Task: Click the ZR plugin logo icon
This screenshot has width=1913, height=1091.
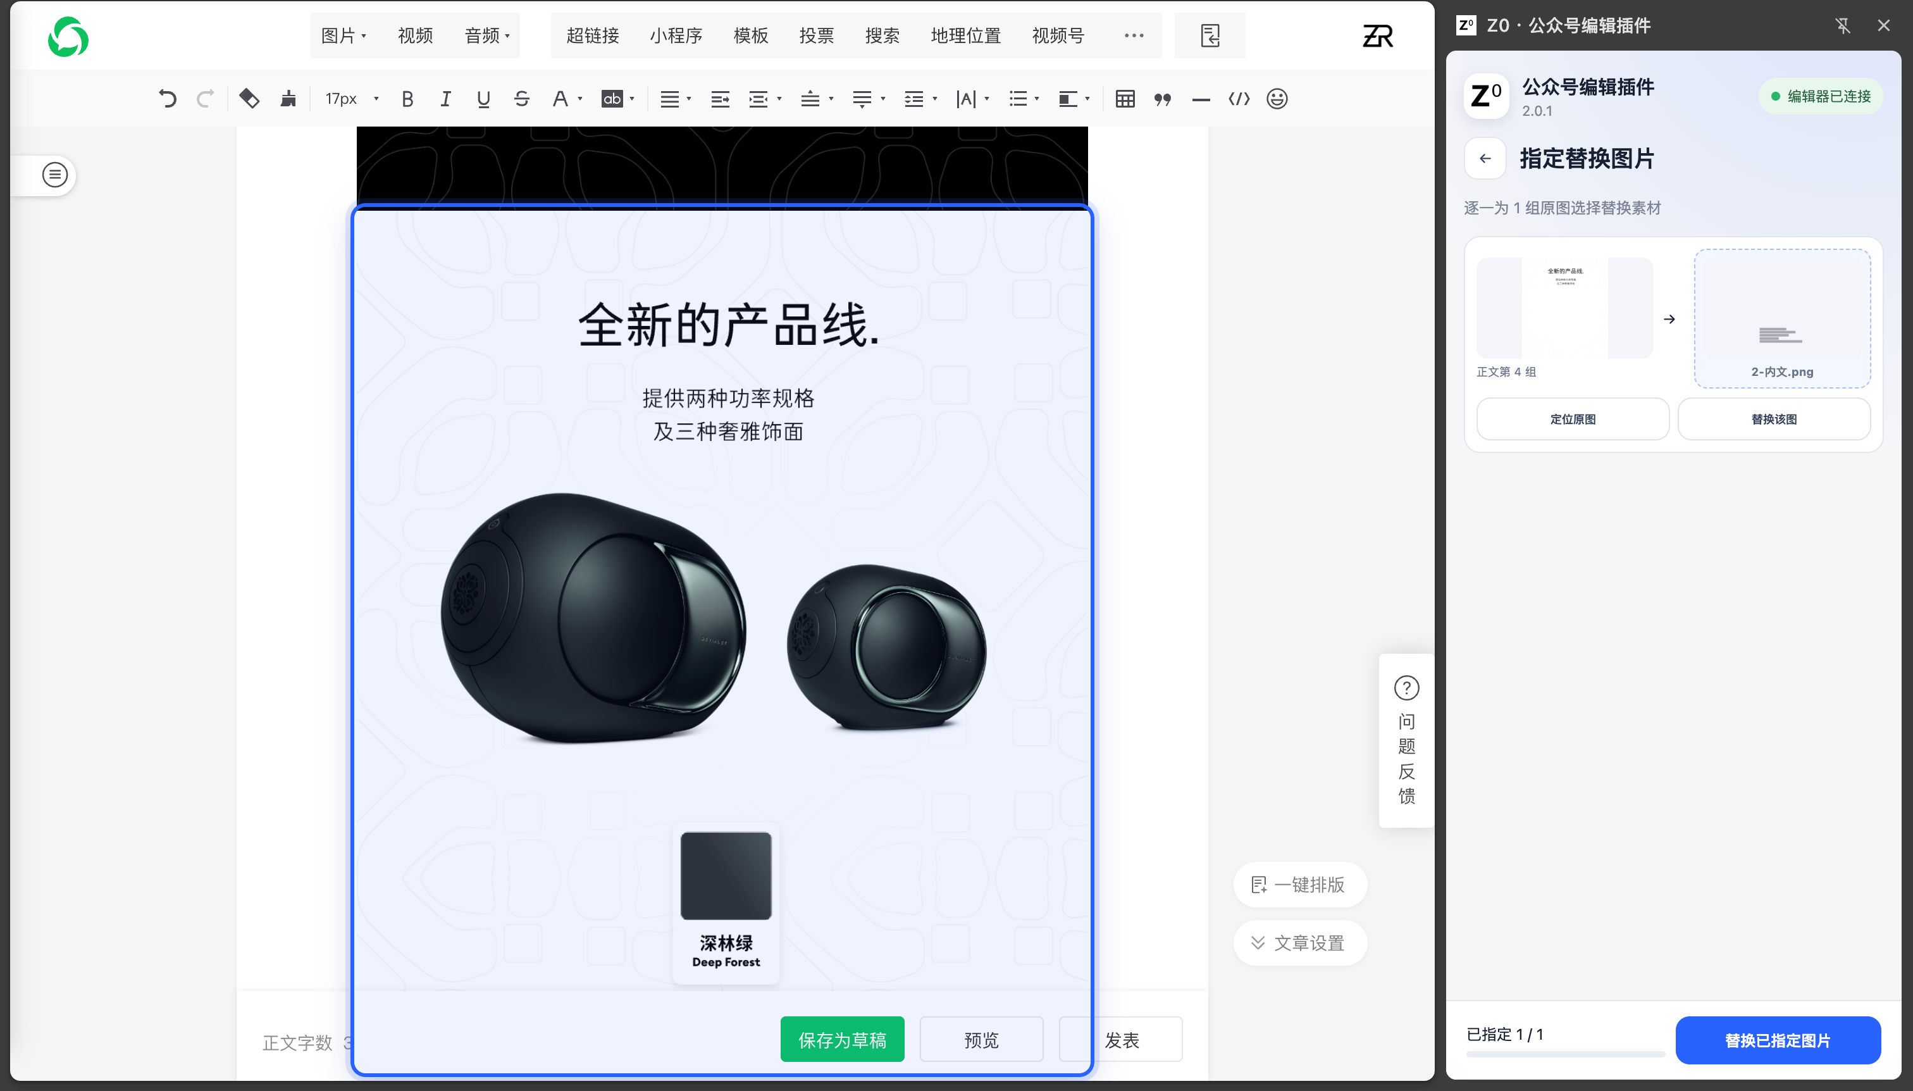Action: pyautogui.click(x=1377, y=35)
